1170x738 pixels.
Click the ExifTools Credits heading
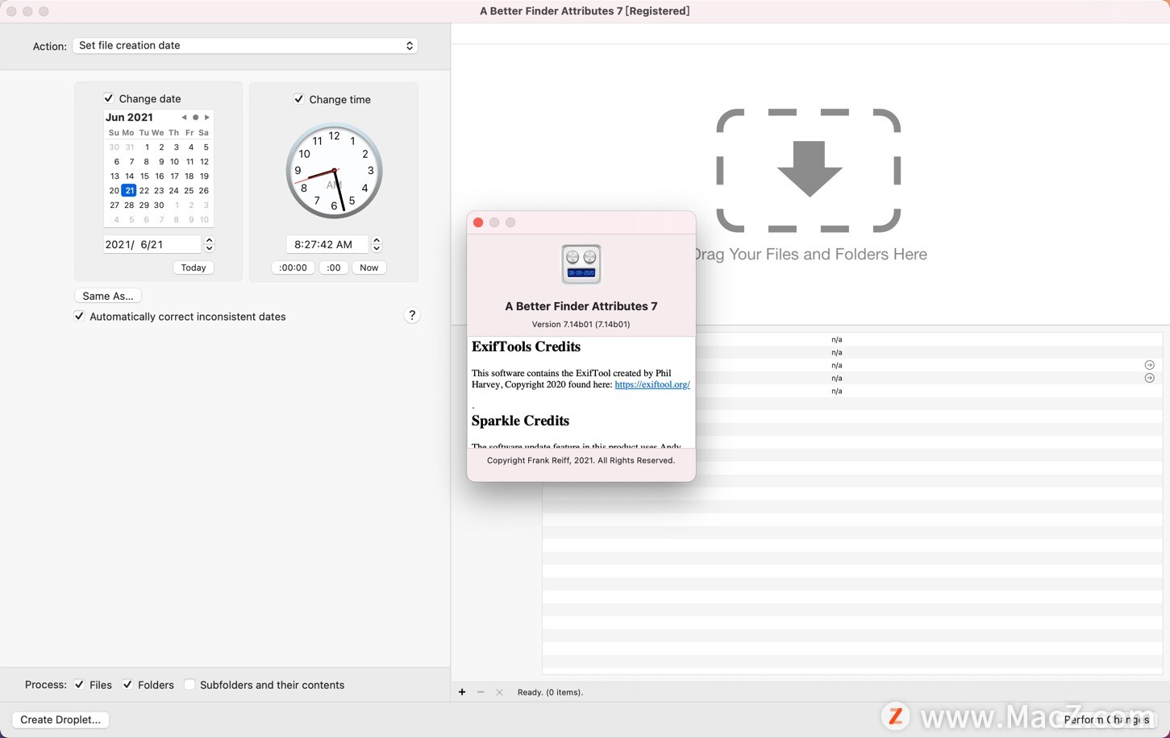[x=526, y=346]
